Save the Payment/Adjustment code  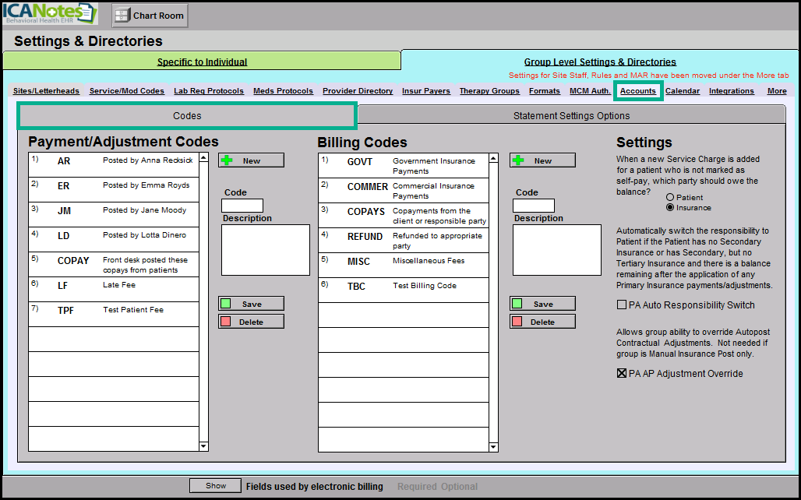pyautogui.click(x=251, y=304)
